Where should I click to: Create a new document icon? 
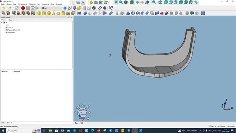tap(73, 2)
